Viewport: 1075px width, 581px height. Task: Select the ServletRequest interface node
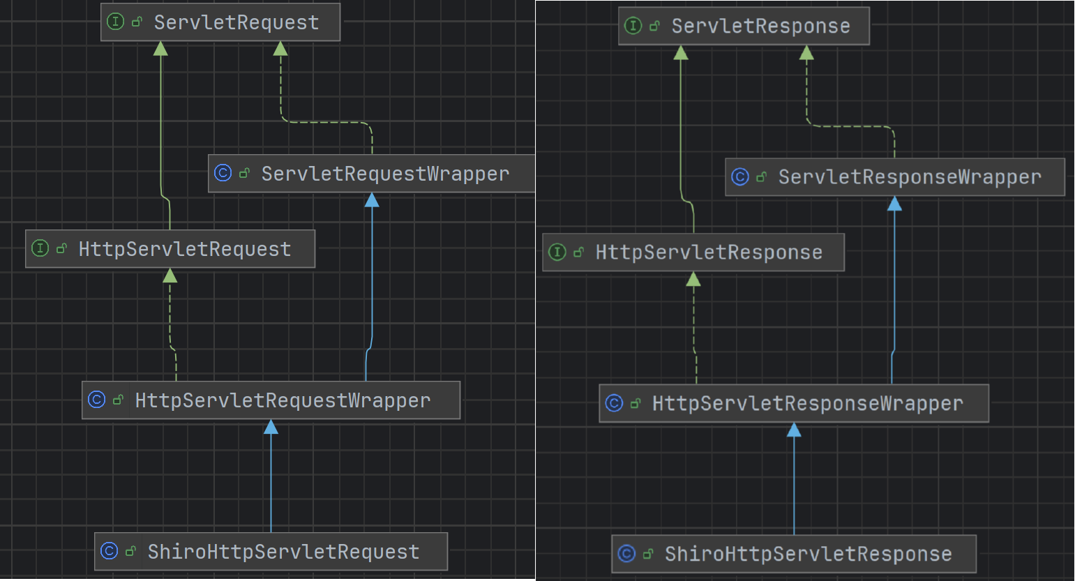point(220,22)
